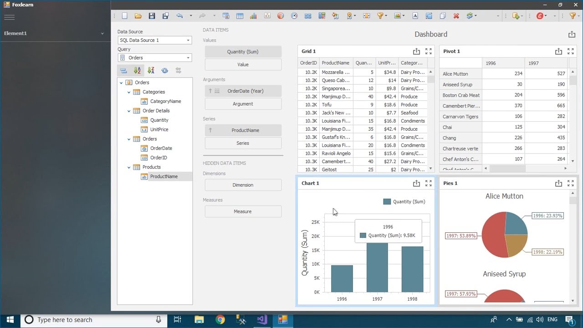
Task: Refresh the field list
Action: 164,71
